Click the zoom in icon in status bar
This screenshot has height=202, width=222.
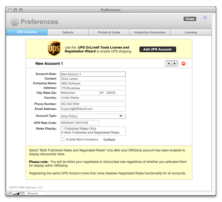[x=18, y=193]
